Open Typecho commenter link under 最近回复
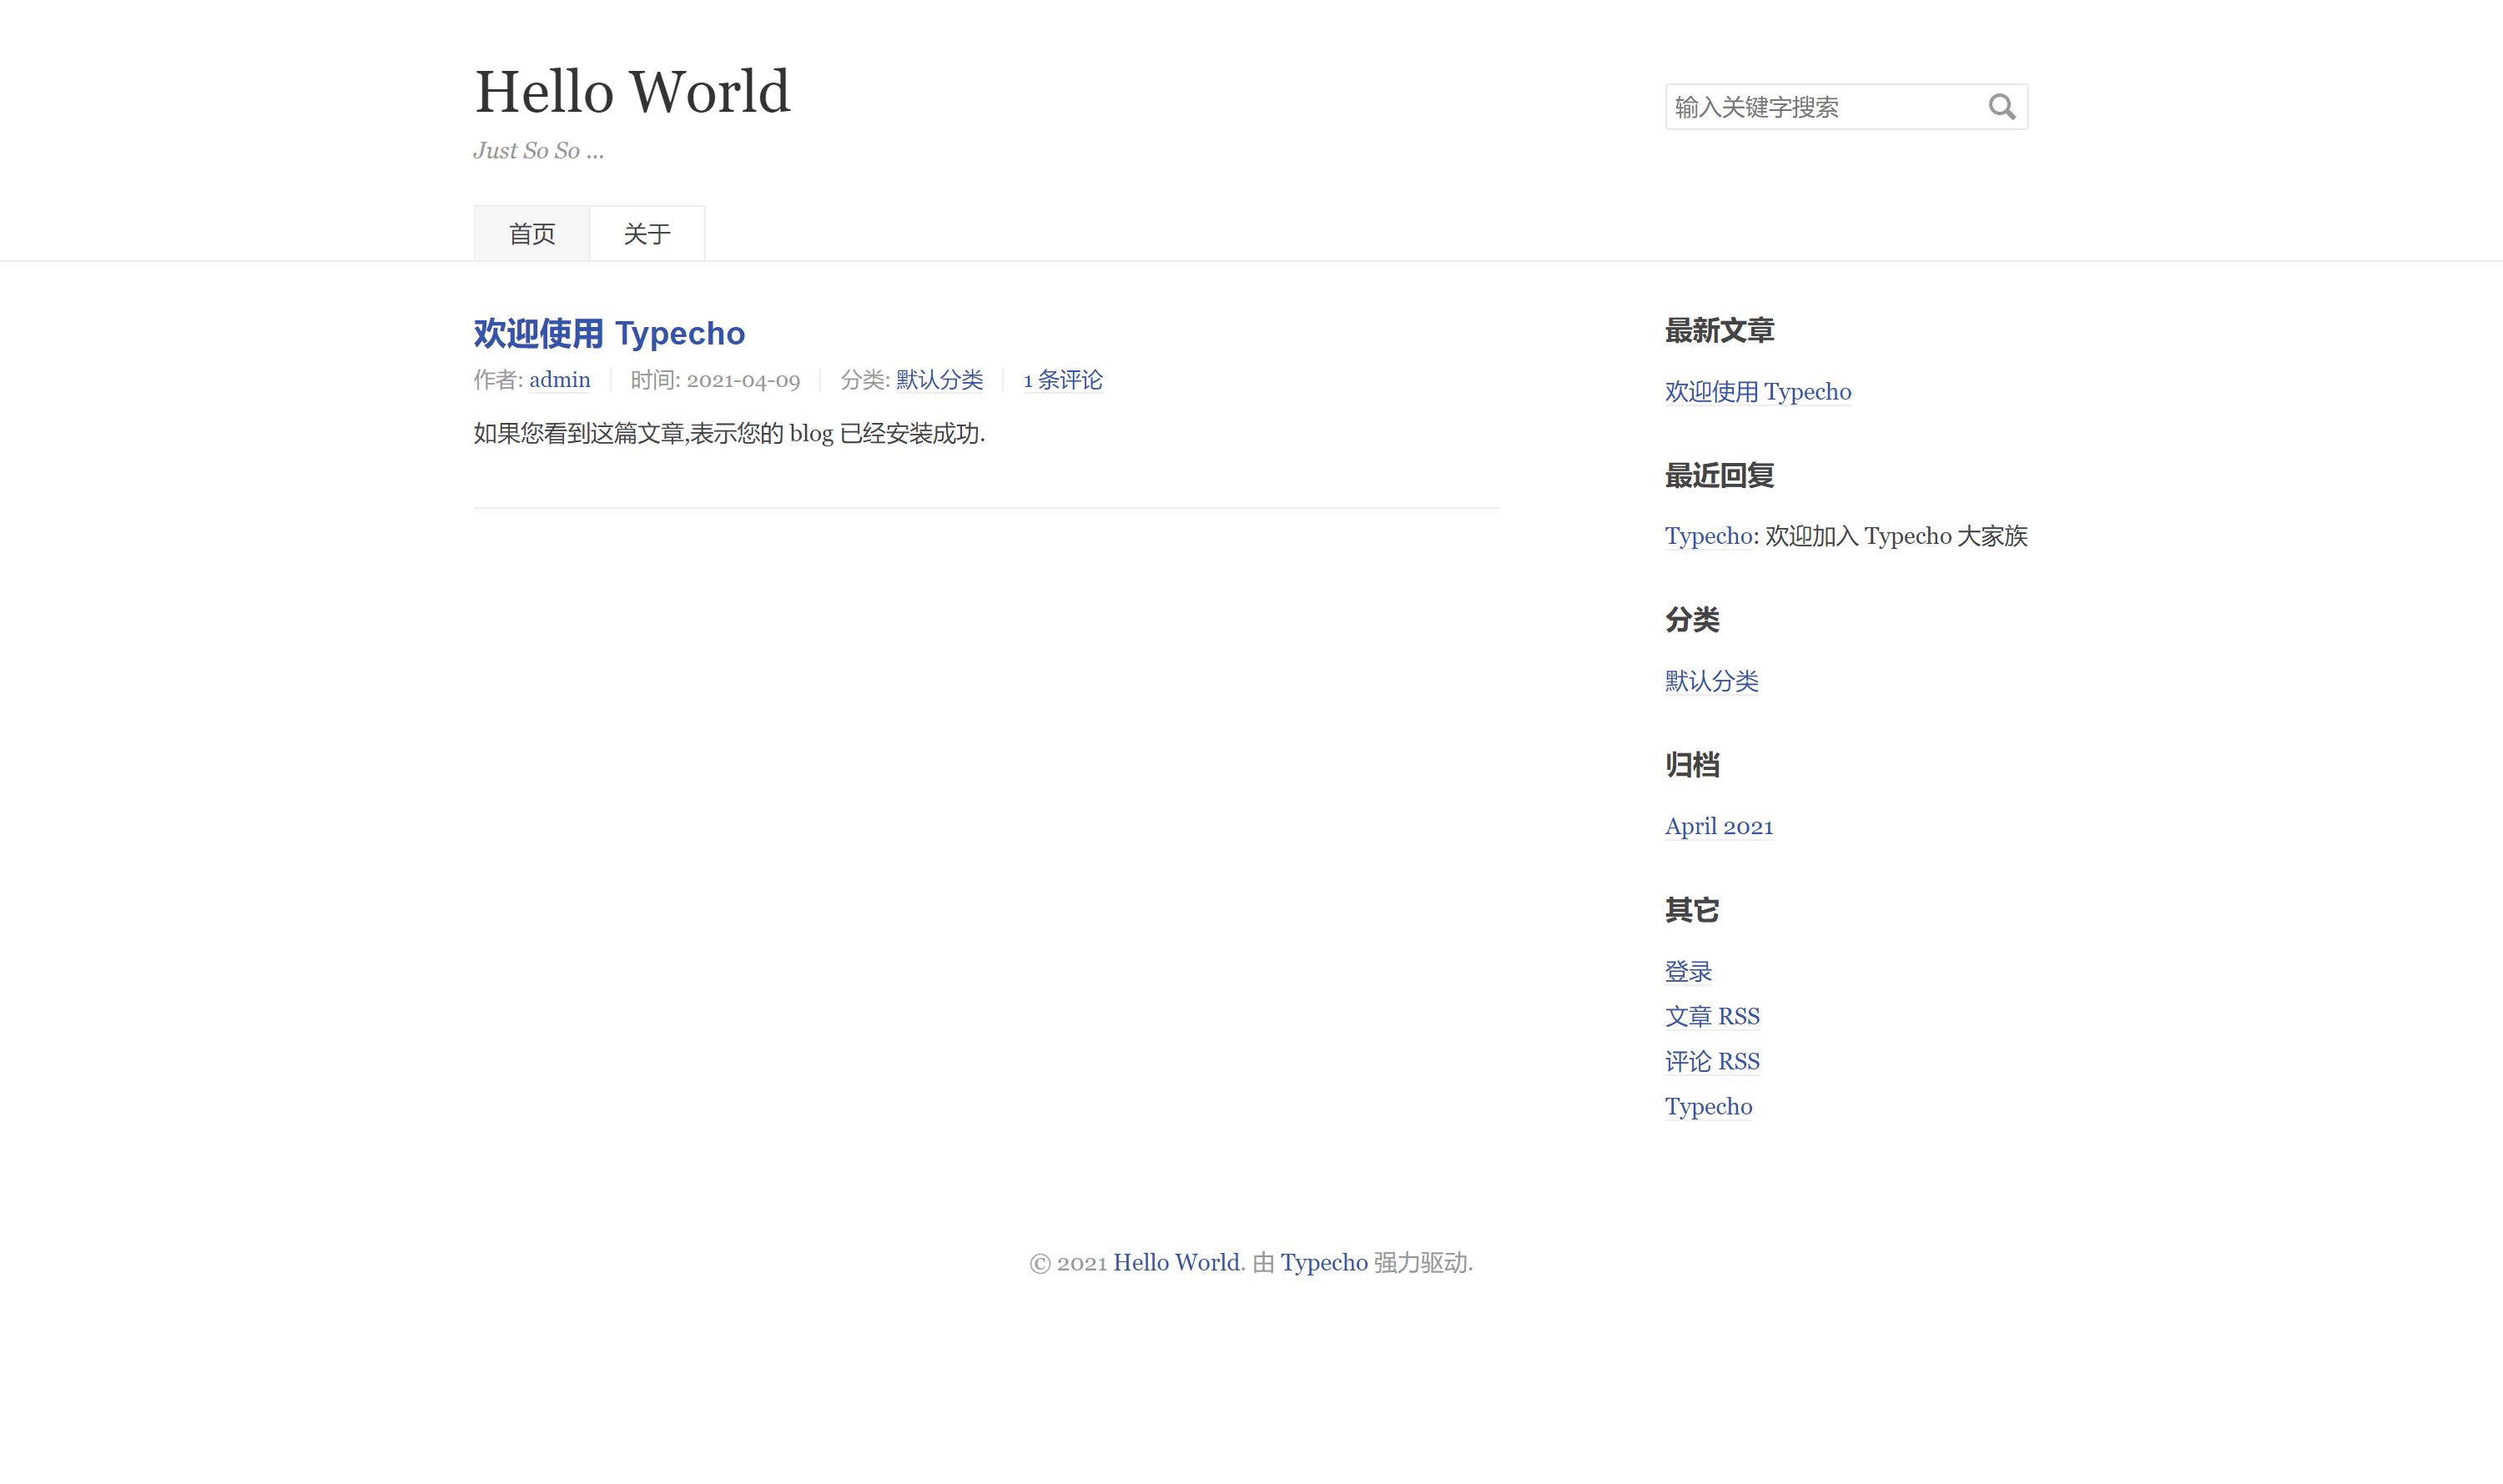Image resolution: width=2503 pixels, height=1484 pixels. [1708, 536]
